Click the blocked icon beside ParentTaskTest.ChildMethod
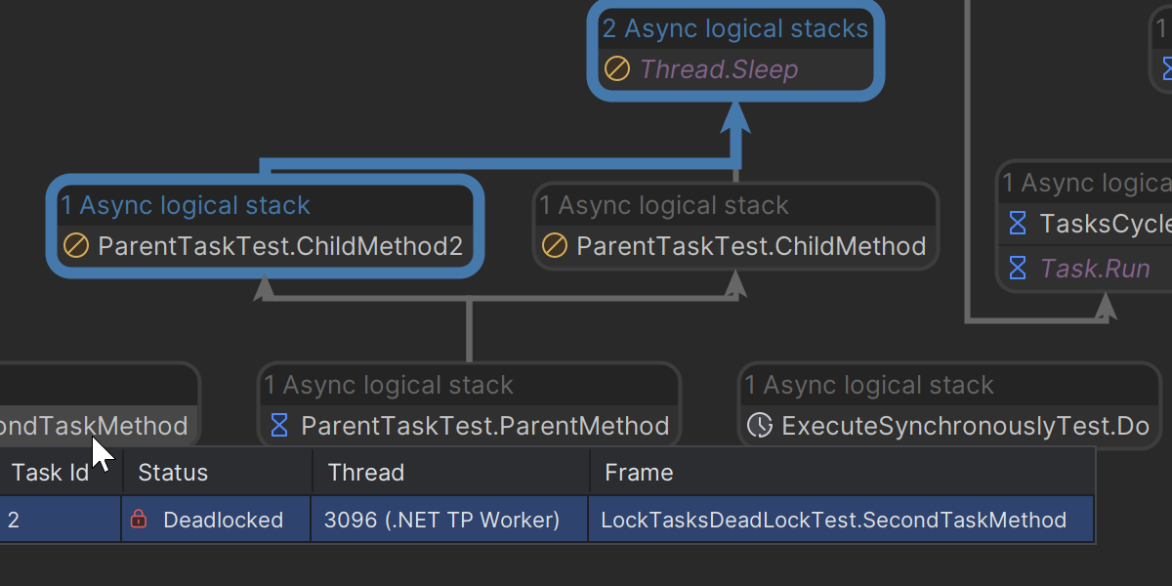 [x=555, y=246]
